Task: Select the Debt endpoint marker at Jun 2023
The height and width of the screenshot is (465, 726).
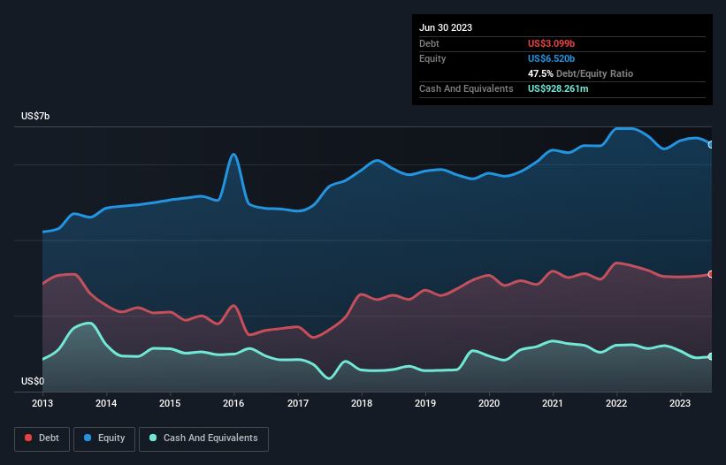Action: point(711,274)
